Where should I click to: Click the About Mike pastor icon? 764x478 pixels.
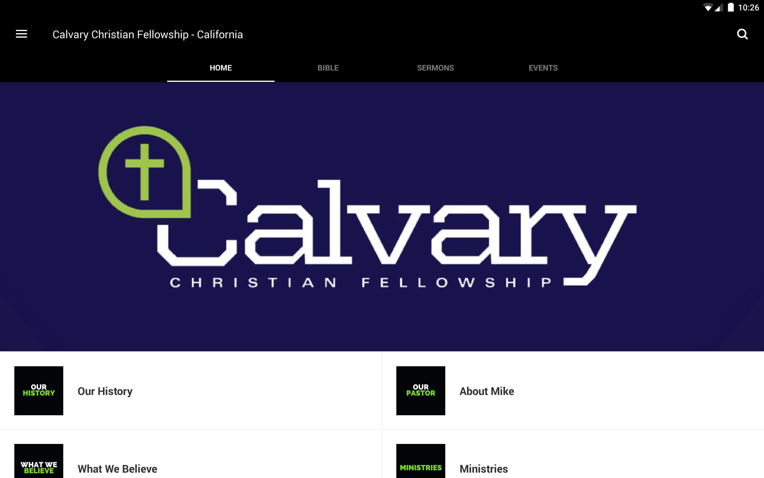point(421,392)
